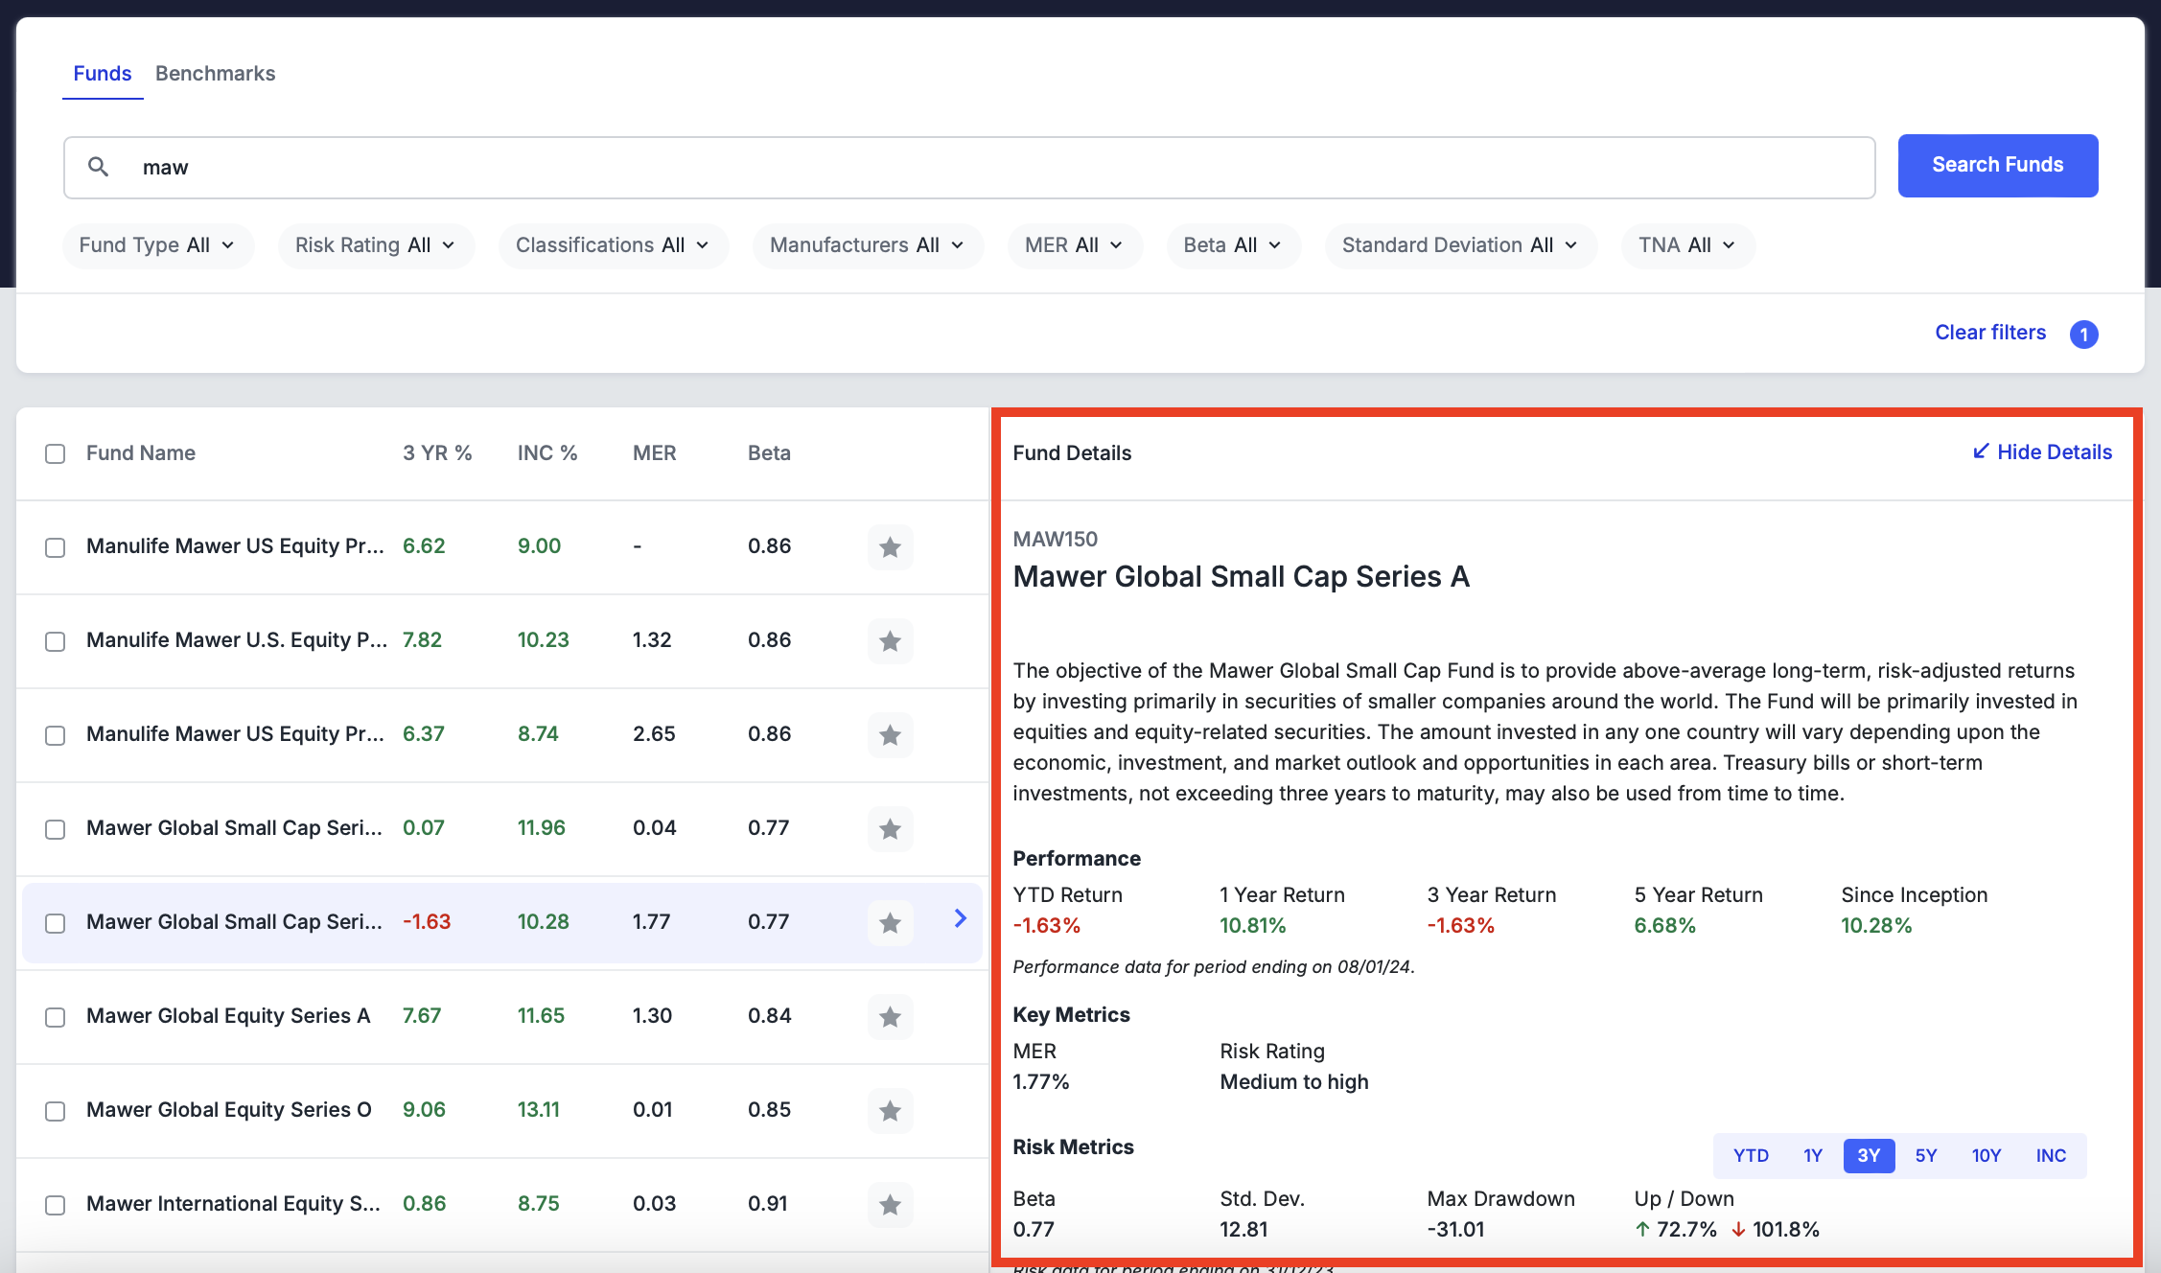This screenshot has width=2161, height=1273.
Task: Sort by the INC % column header
Action: [x=547, y=453]
